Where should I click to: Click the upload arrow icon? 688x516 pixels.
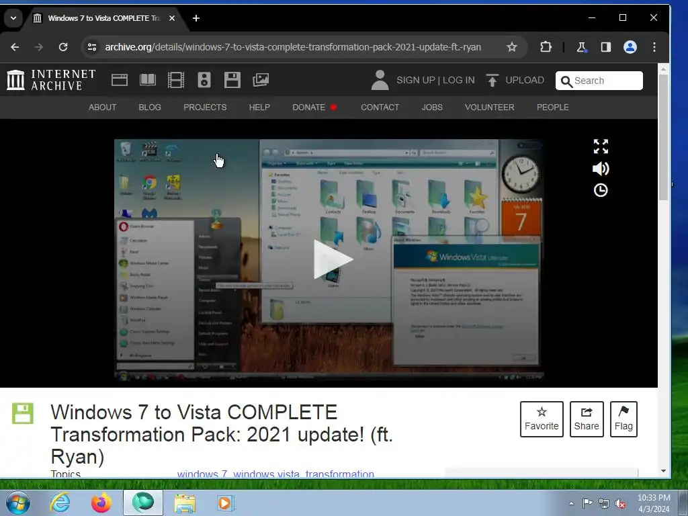492,80
